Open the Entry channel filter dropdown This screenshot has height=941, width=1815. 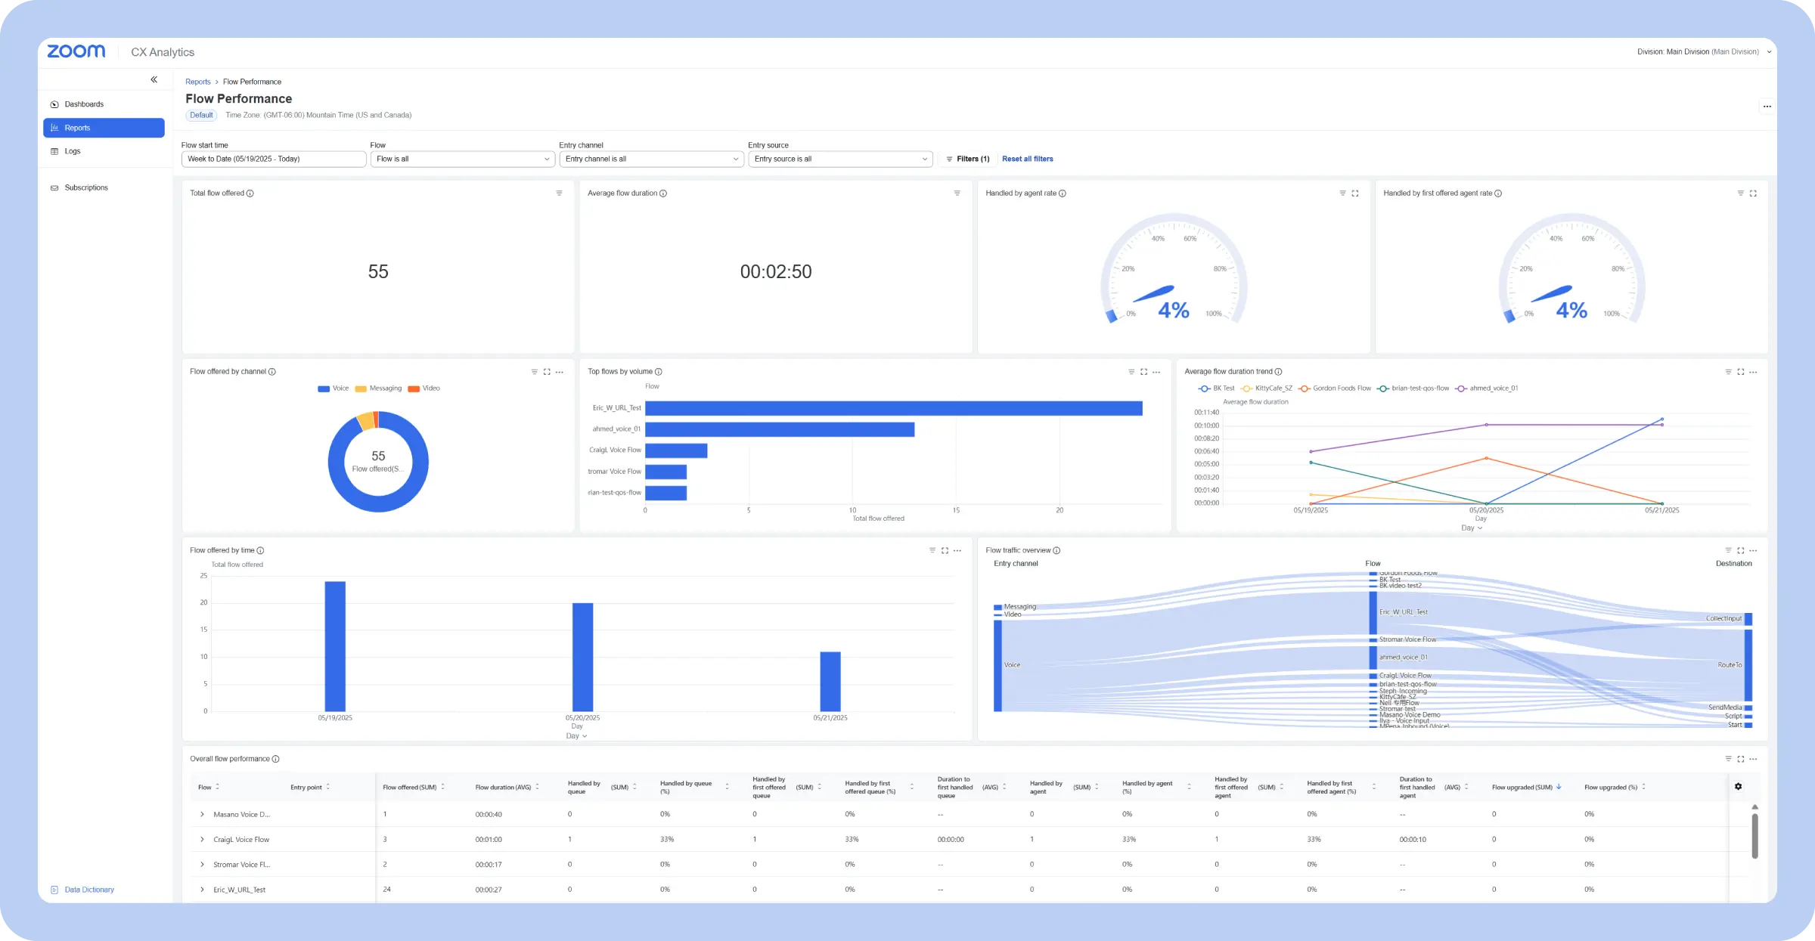coord(651,159)
